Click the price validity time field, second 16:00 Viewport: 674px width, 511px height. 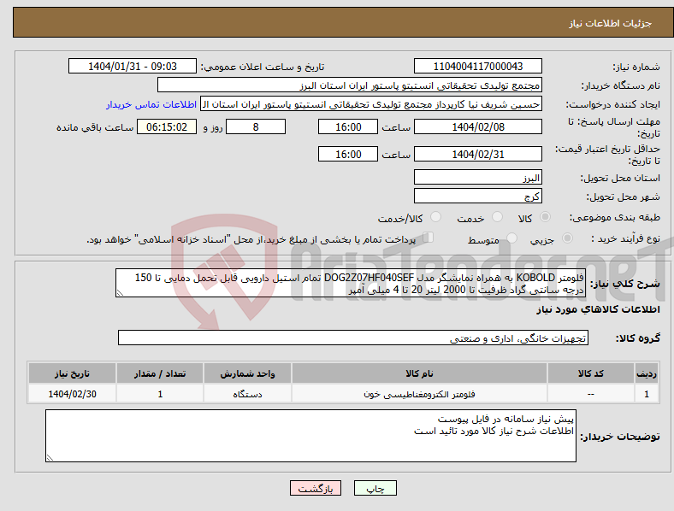pyautogui.click(x=348, y=154)
